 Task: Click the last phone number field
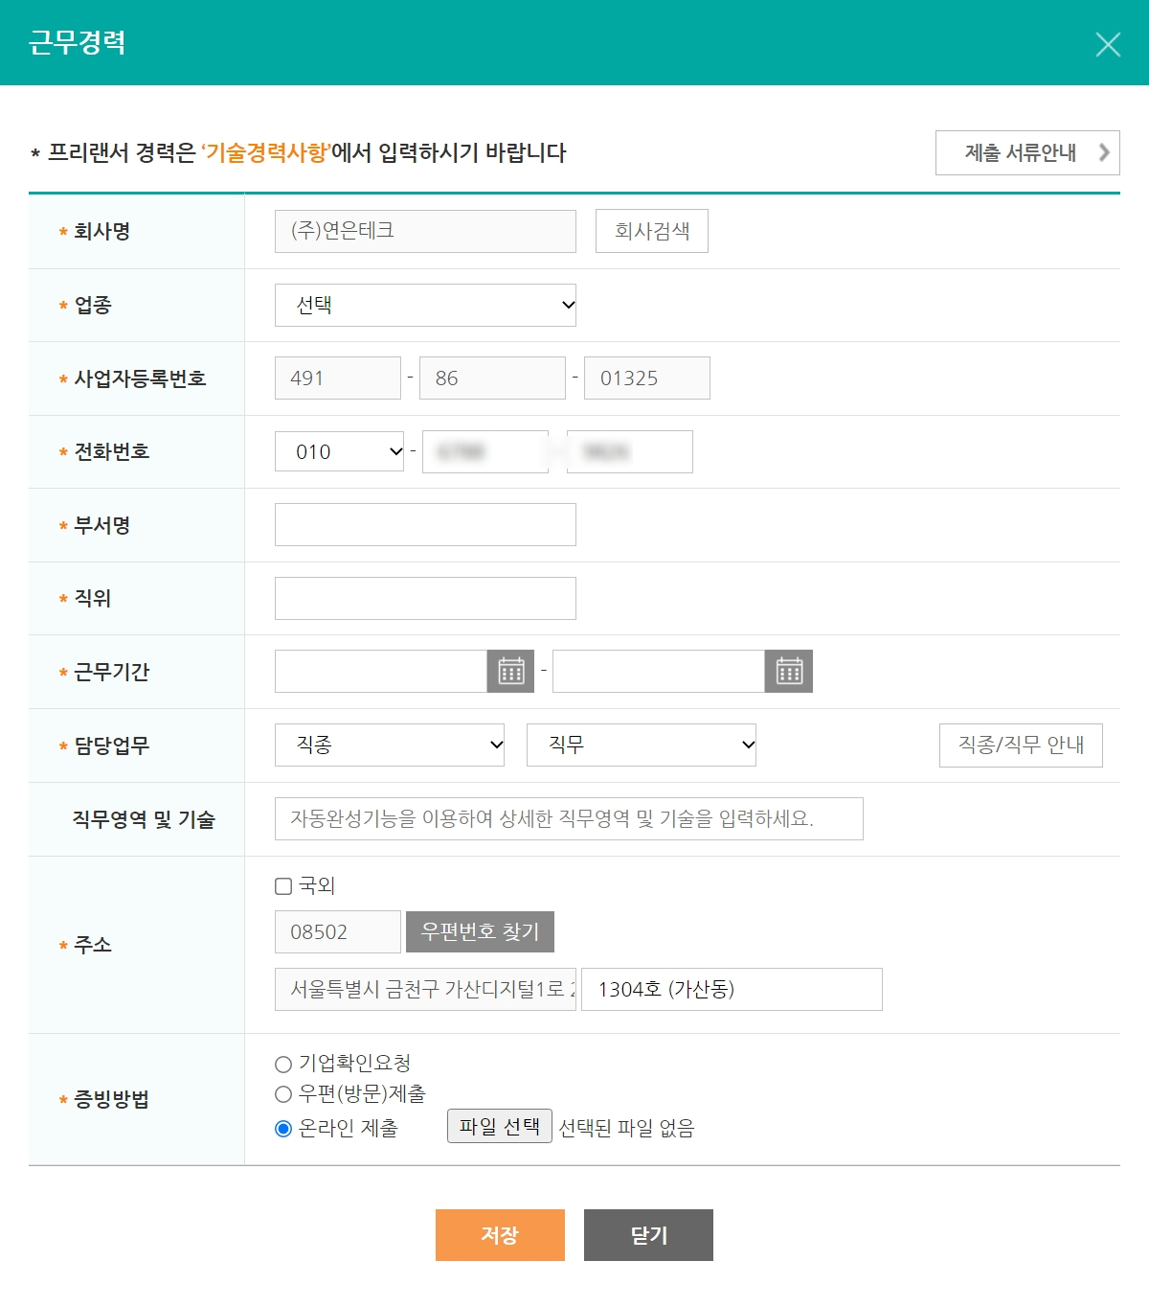630,451
